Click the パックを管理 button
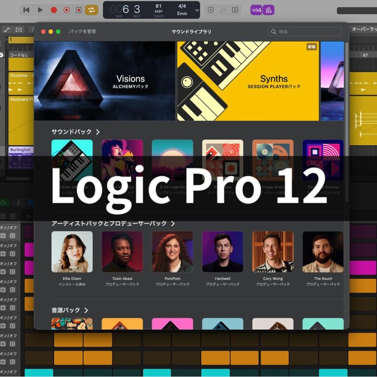The width and height of the screenshot is (377, 377). (82, 31)
